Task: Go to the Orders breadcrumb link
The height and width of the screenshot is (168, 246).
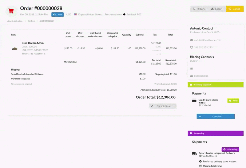Action: click(31, 21)
